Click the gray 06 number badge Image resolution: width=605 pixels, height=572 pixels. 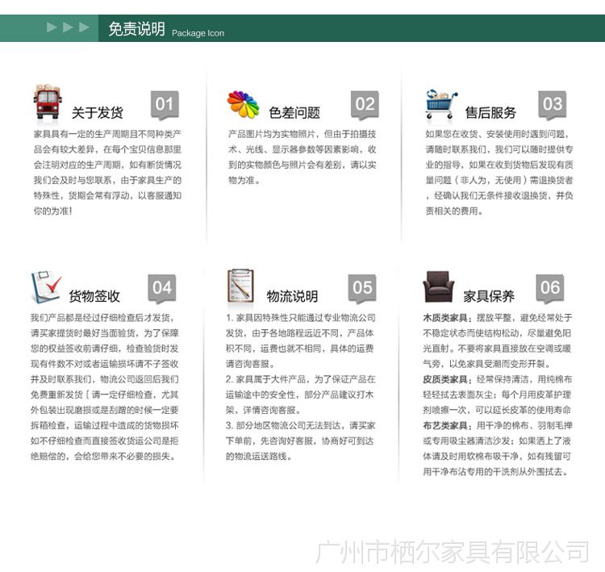point(550,288)
